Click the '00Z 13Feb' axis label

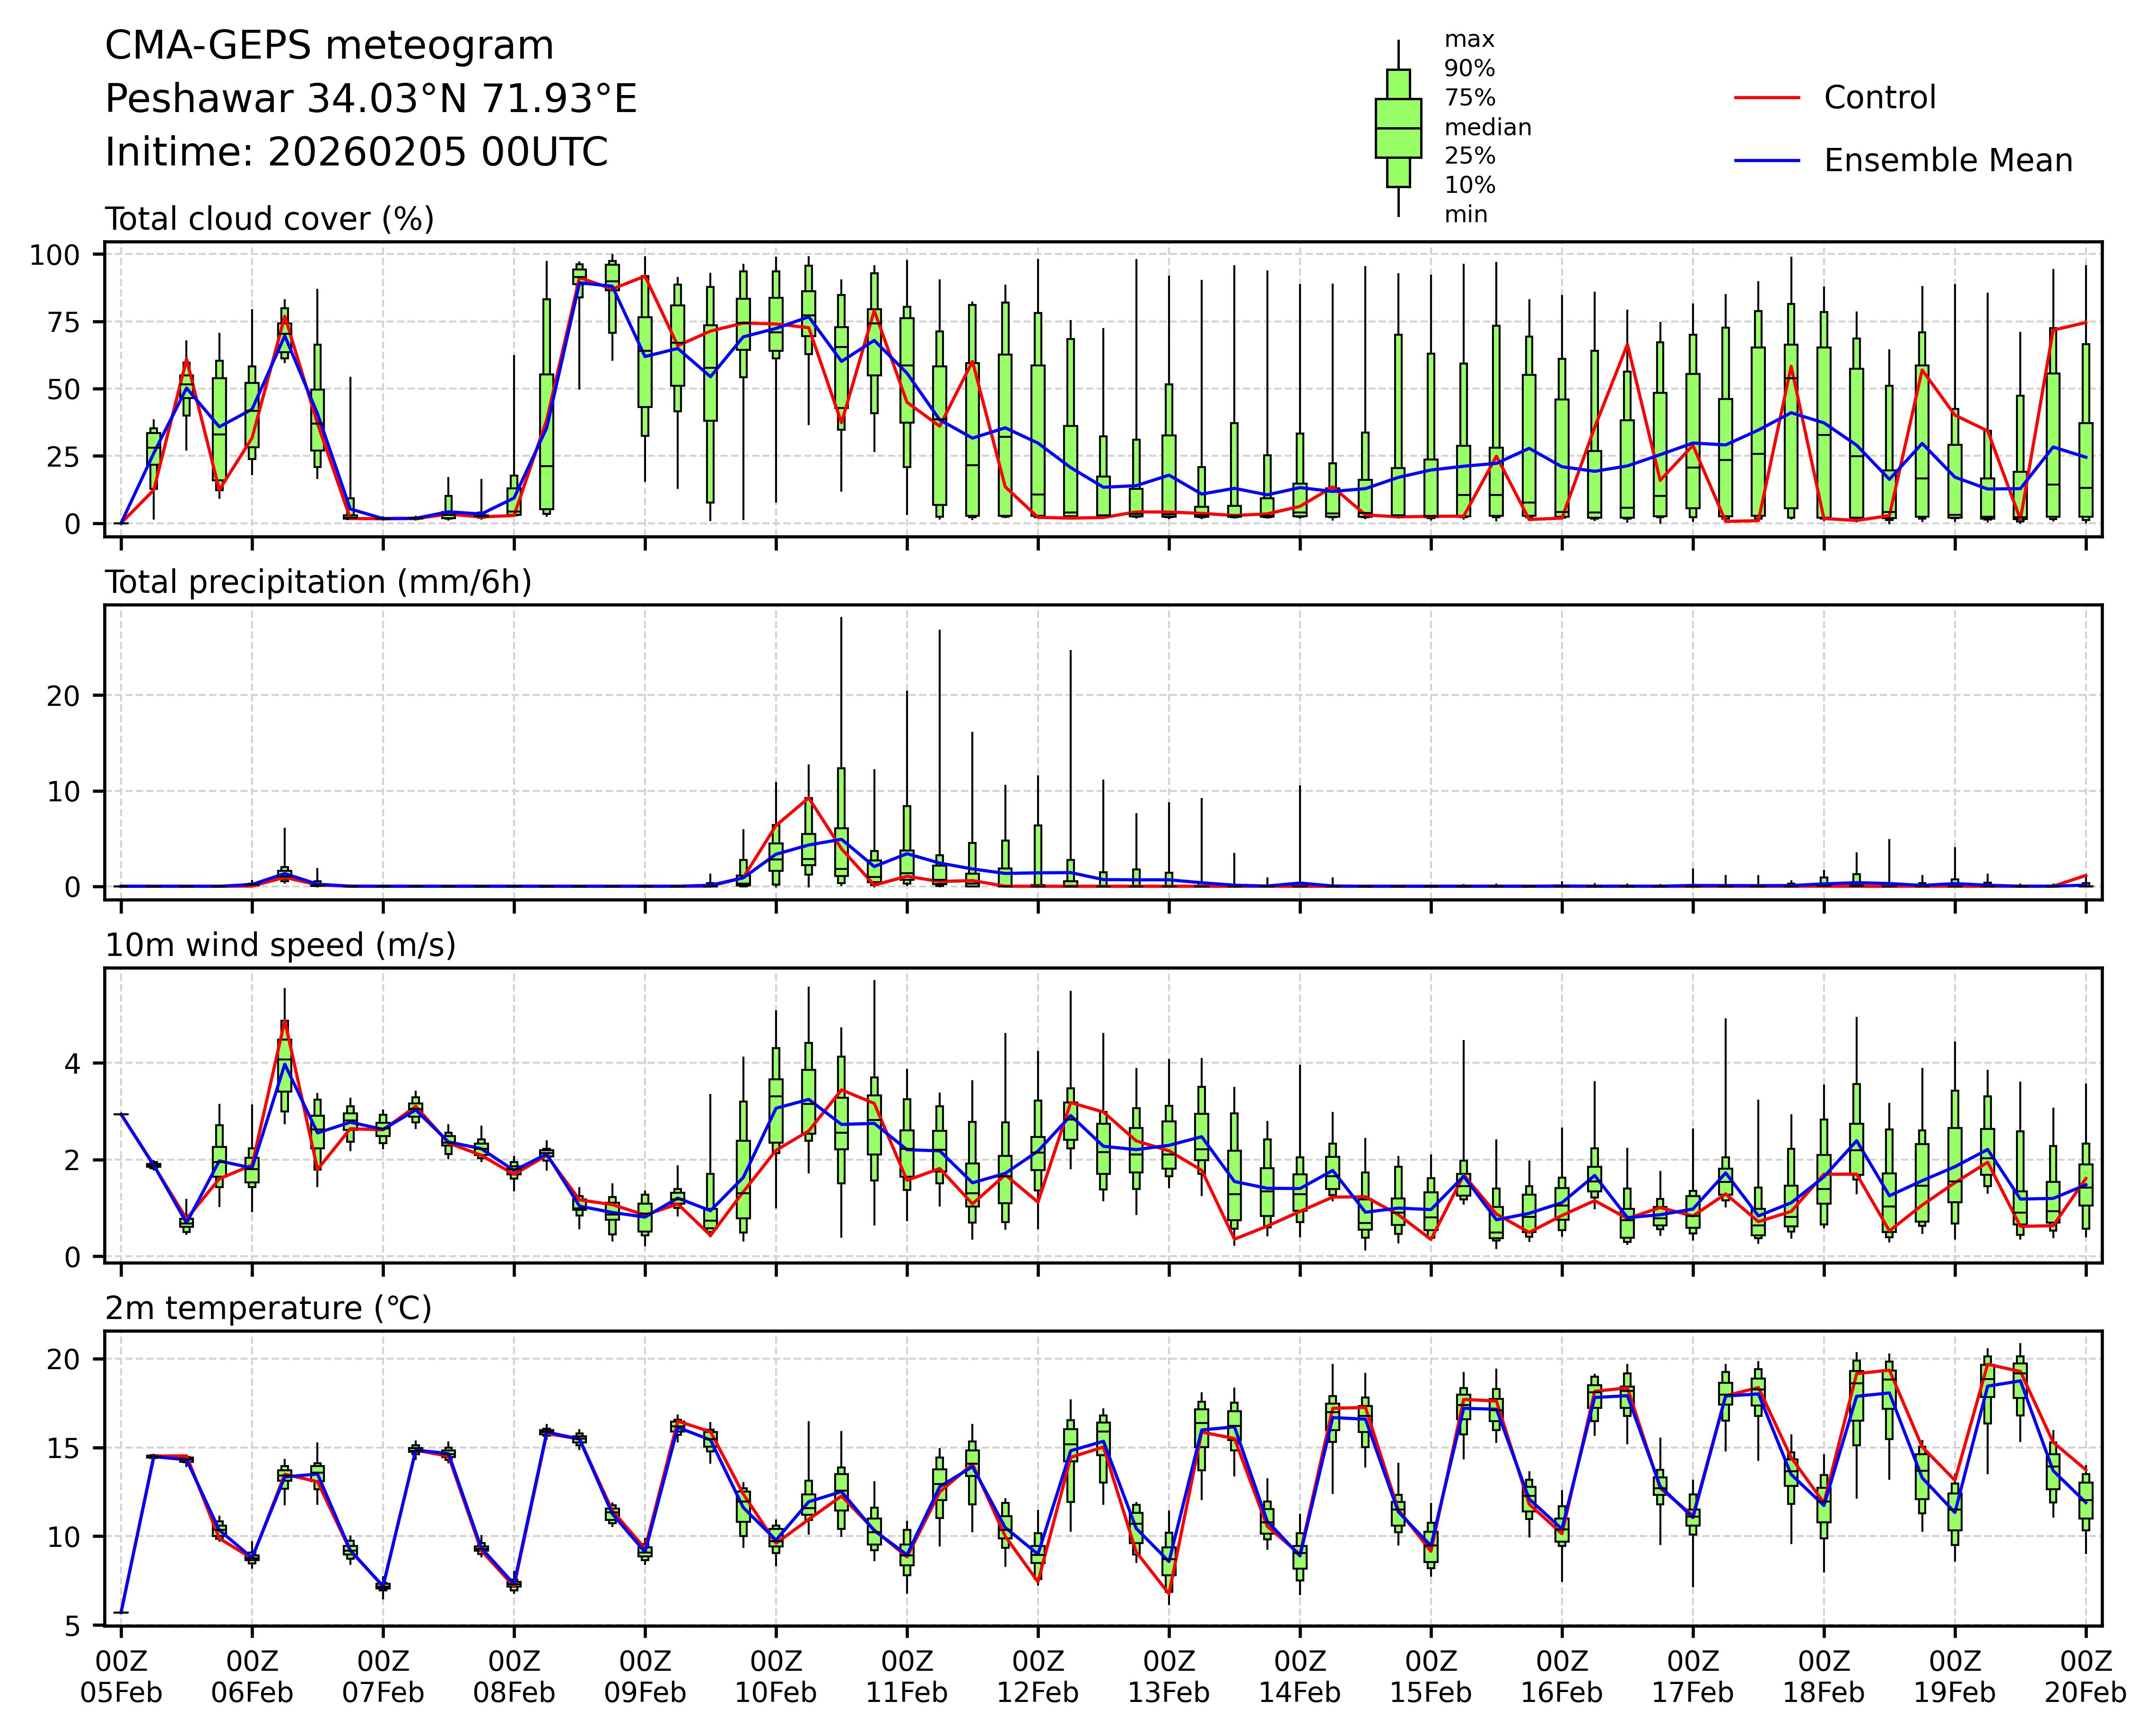1169,1677
